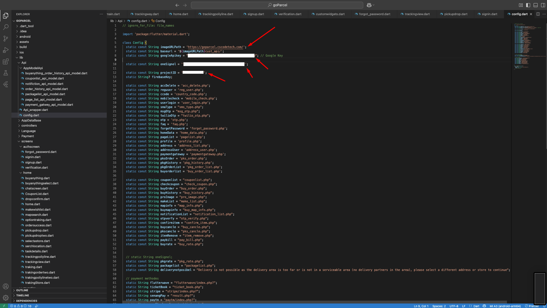Click the Accounts icon in activity bar
This screenshot has width=547, height=308.
(6, 286)
